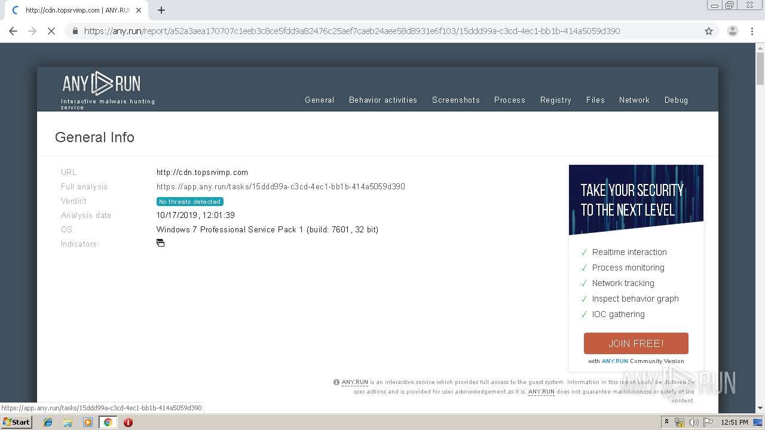This screenshot has width=765, height=430.
Task: Click the JOIN FREE! button
Action: (636, 343)
